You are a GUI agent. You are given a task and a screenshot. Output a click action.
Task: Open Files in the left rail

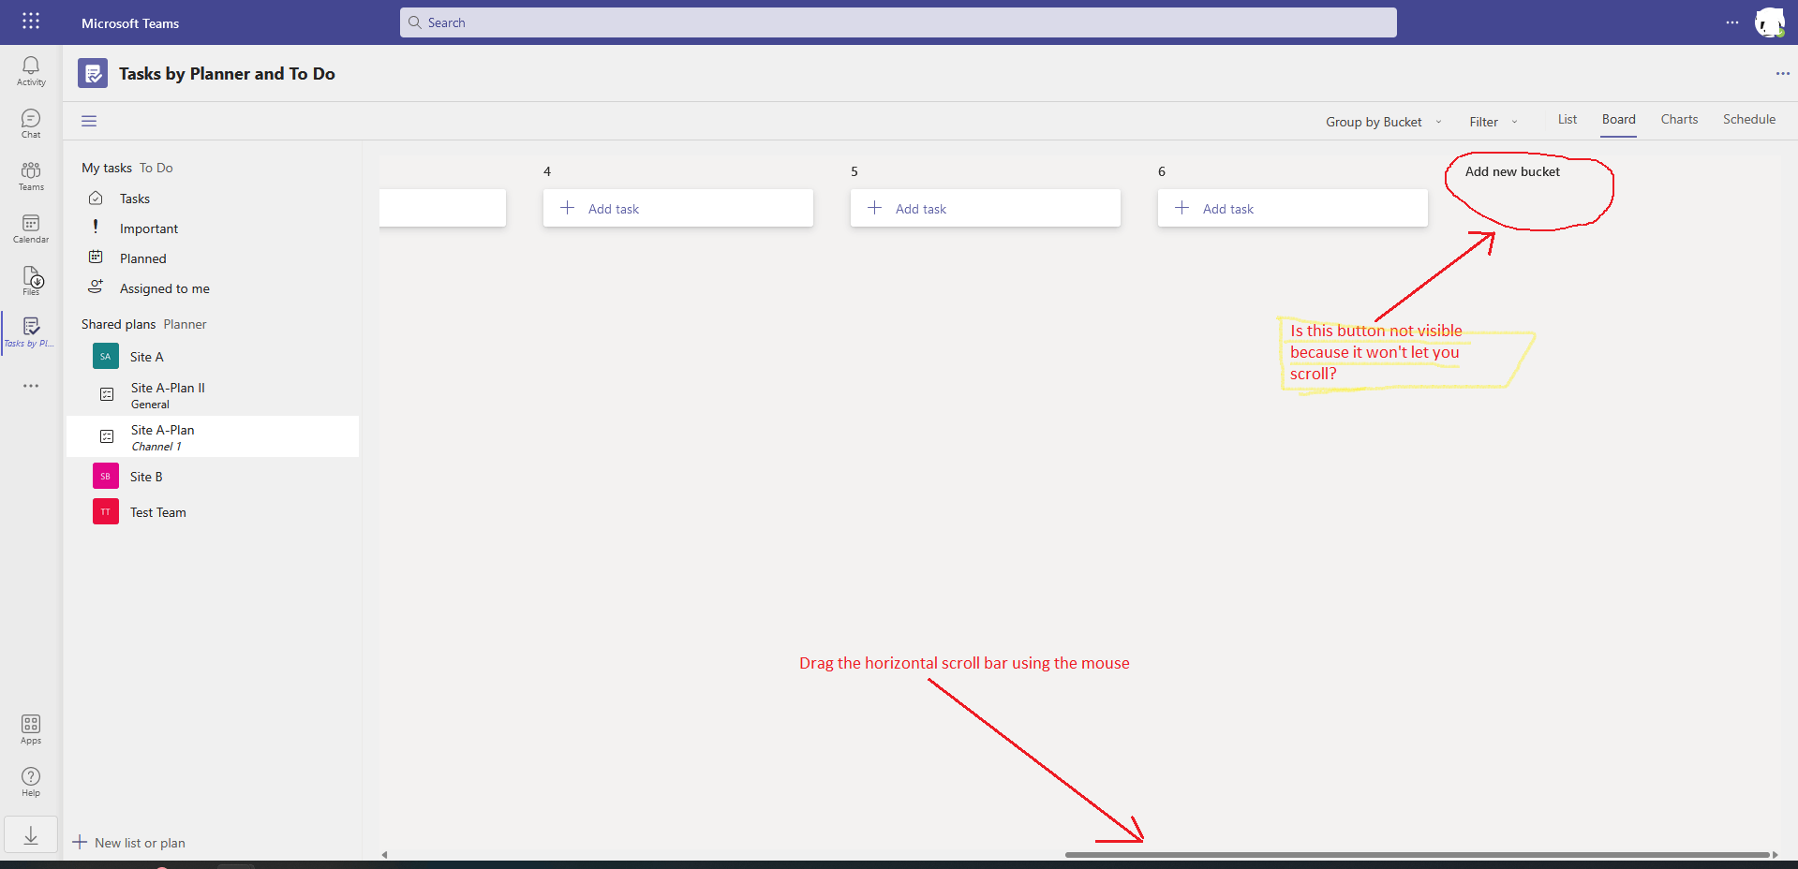pyautogui.click(x=31, y=281)
